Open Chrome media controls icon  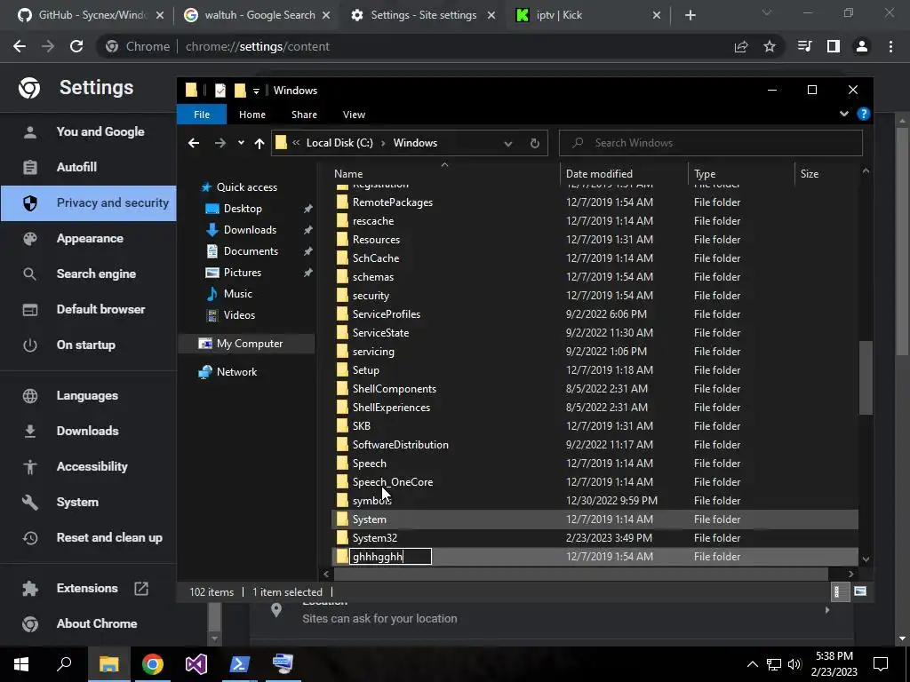click(804, 46)
